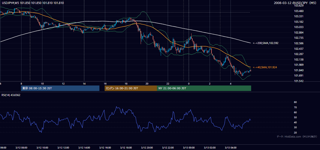Click hour label 16 under the price chart
Screen dimensions: 320x150
105,84
